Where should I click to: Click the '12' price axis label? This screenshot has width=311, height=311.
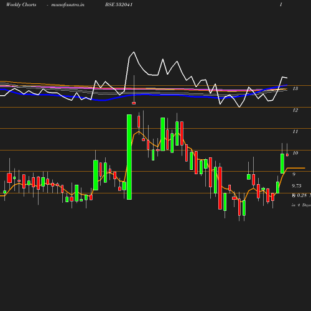(x=295, y=110)
